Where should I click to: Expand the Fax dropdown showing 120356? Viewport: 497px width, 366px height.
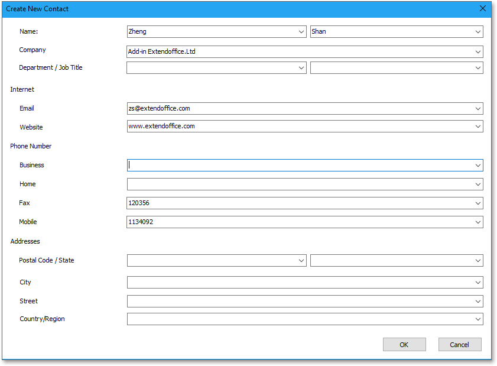[477, 203]
